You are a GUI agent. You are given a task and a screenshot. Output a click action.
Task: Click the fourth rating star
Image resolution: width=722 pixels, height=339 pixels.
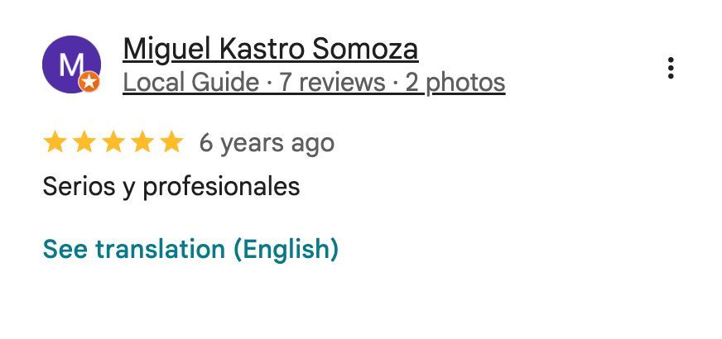[x=142, y=143]
